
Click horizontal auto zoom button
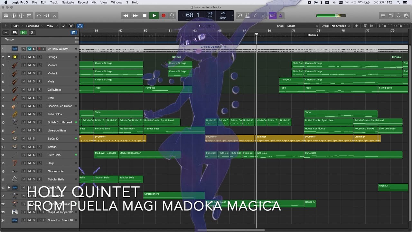[372, 26]
